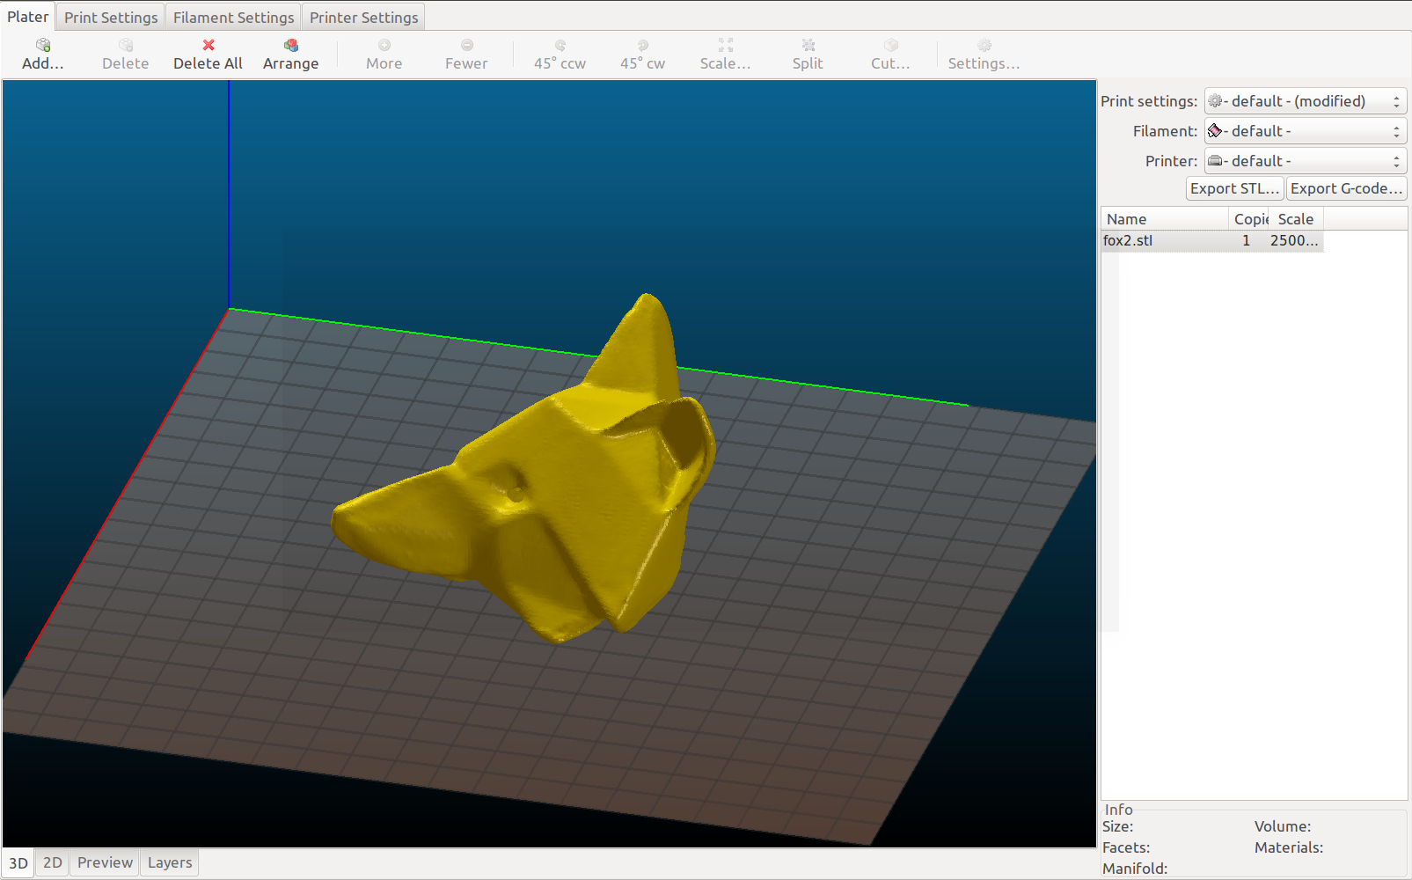Open the Cut tool

coord(890,46)
